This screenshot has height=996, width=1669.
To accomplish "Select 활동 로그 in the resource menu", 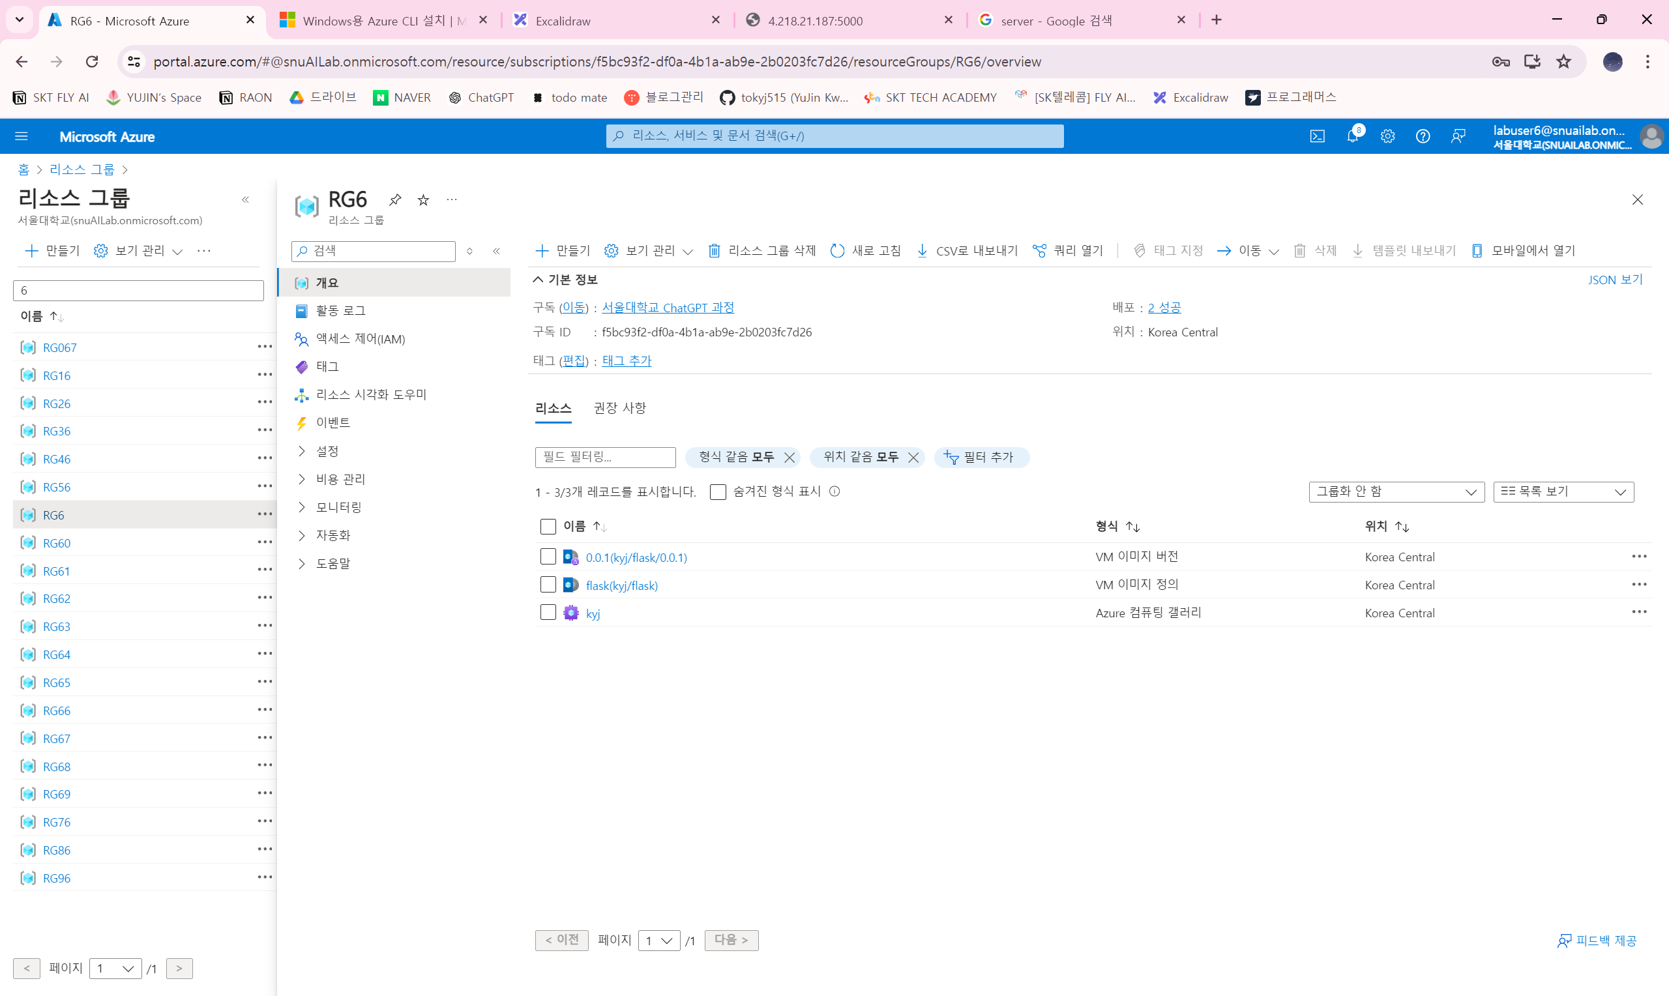I will click(340, 310).
